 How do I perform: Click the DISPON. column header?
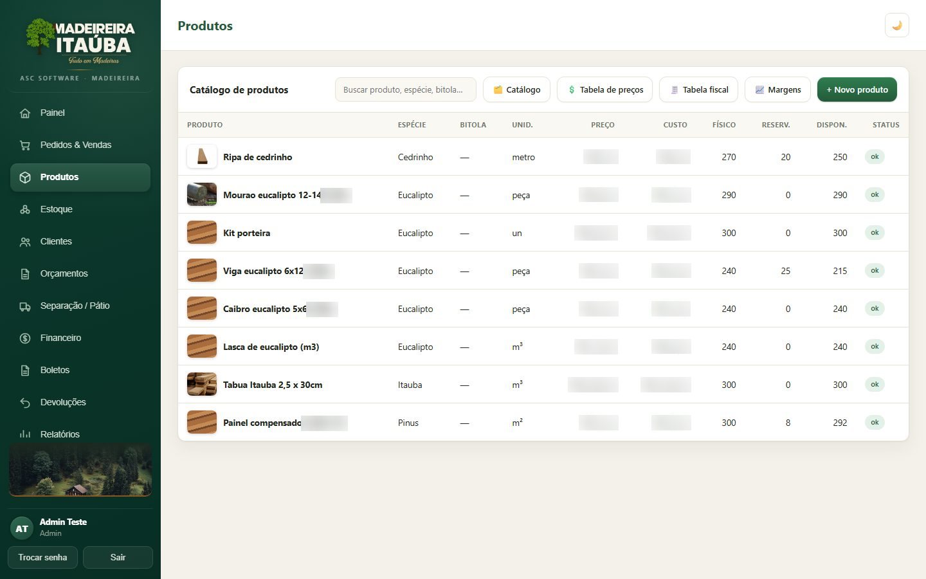tap(831, 125)
